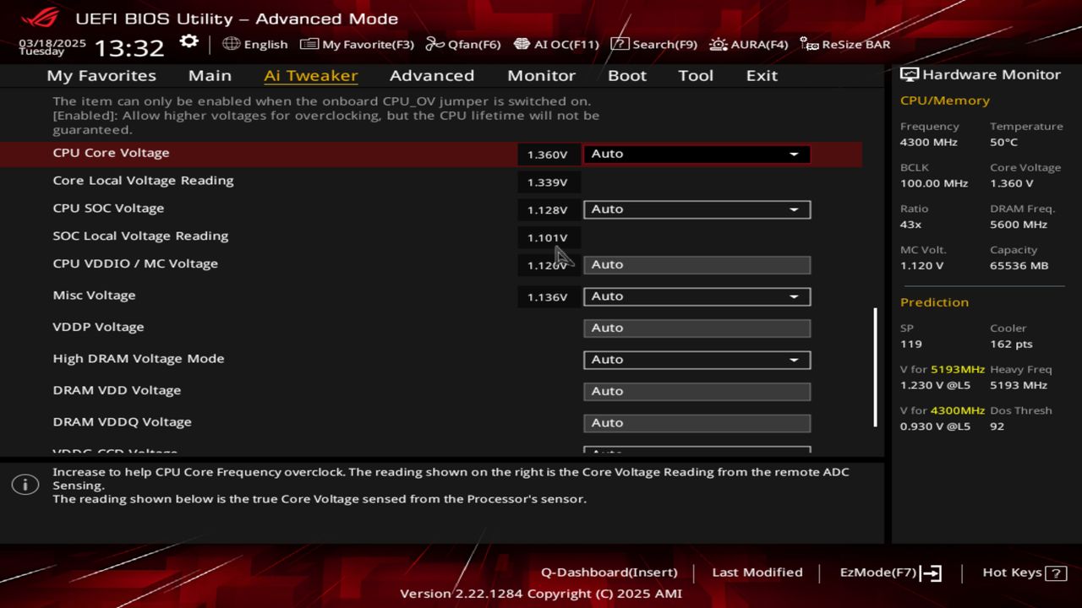
Task: Click the 1.136V Misc voltage reading
Action: pos(547,297)
